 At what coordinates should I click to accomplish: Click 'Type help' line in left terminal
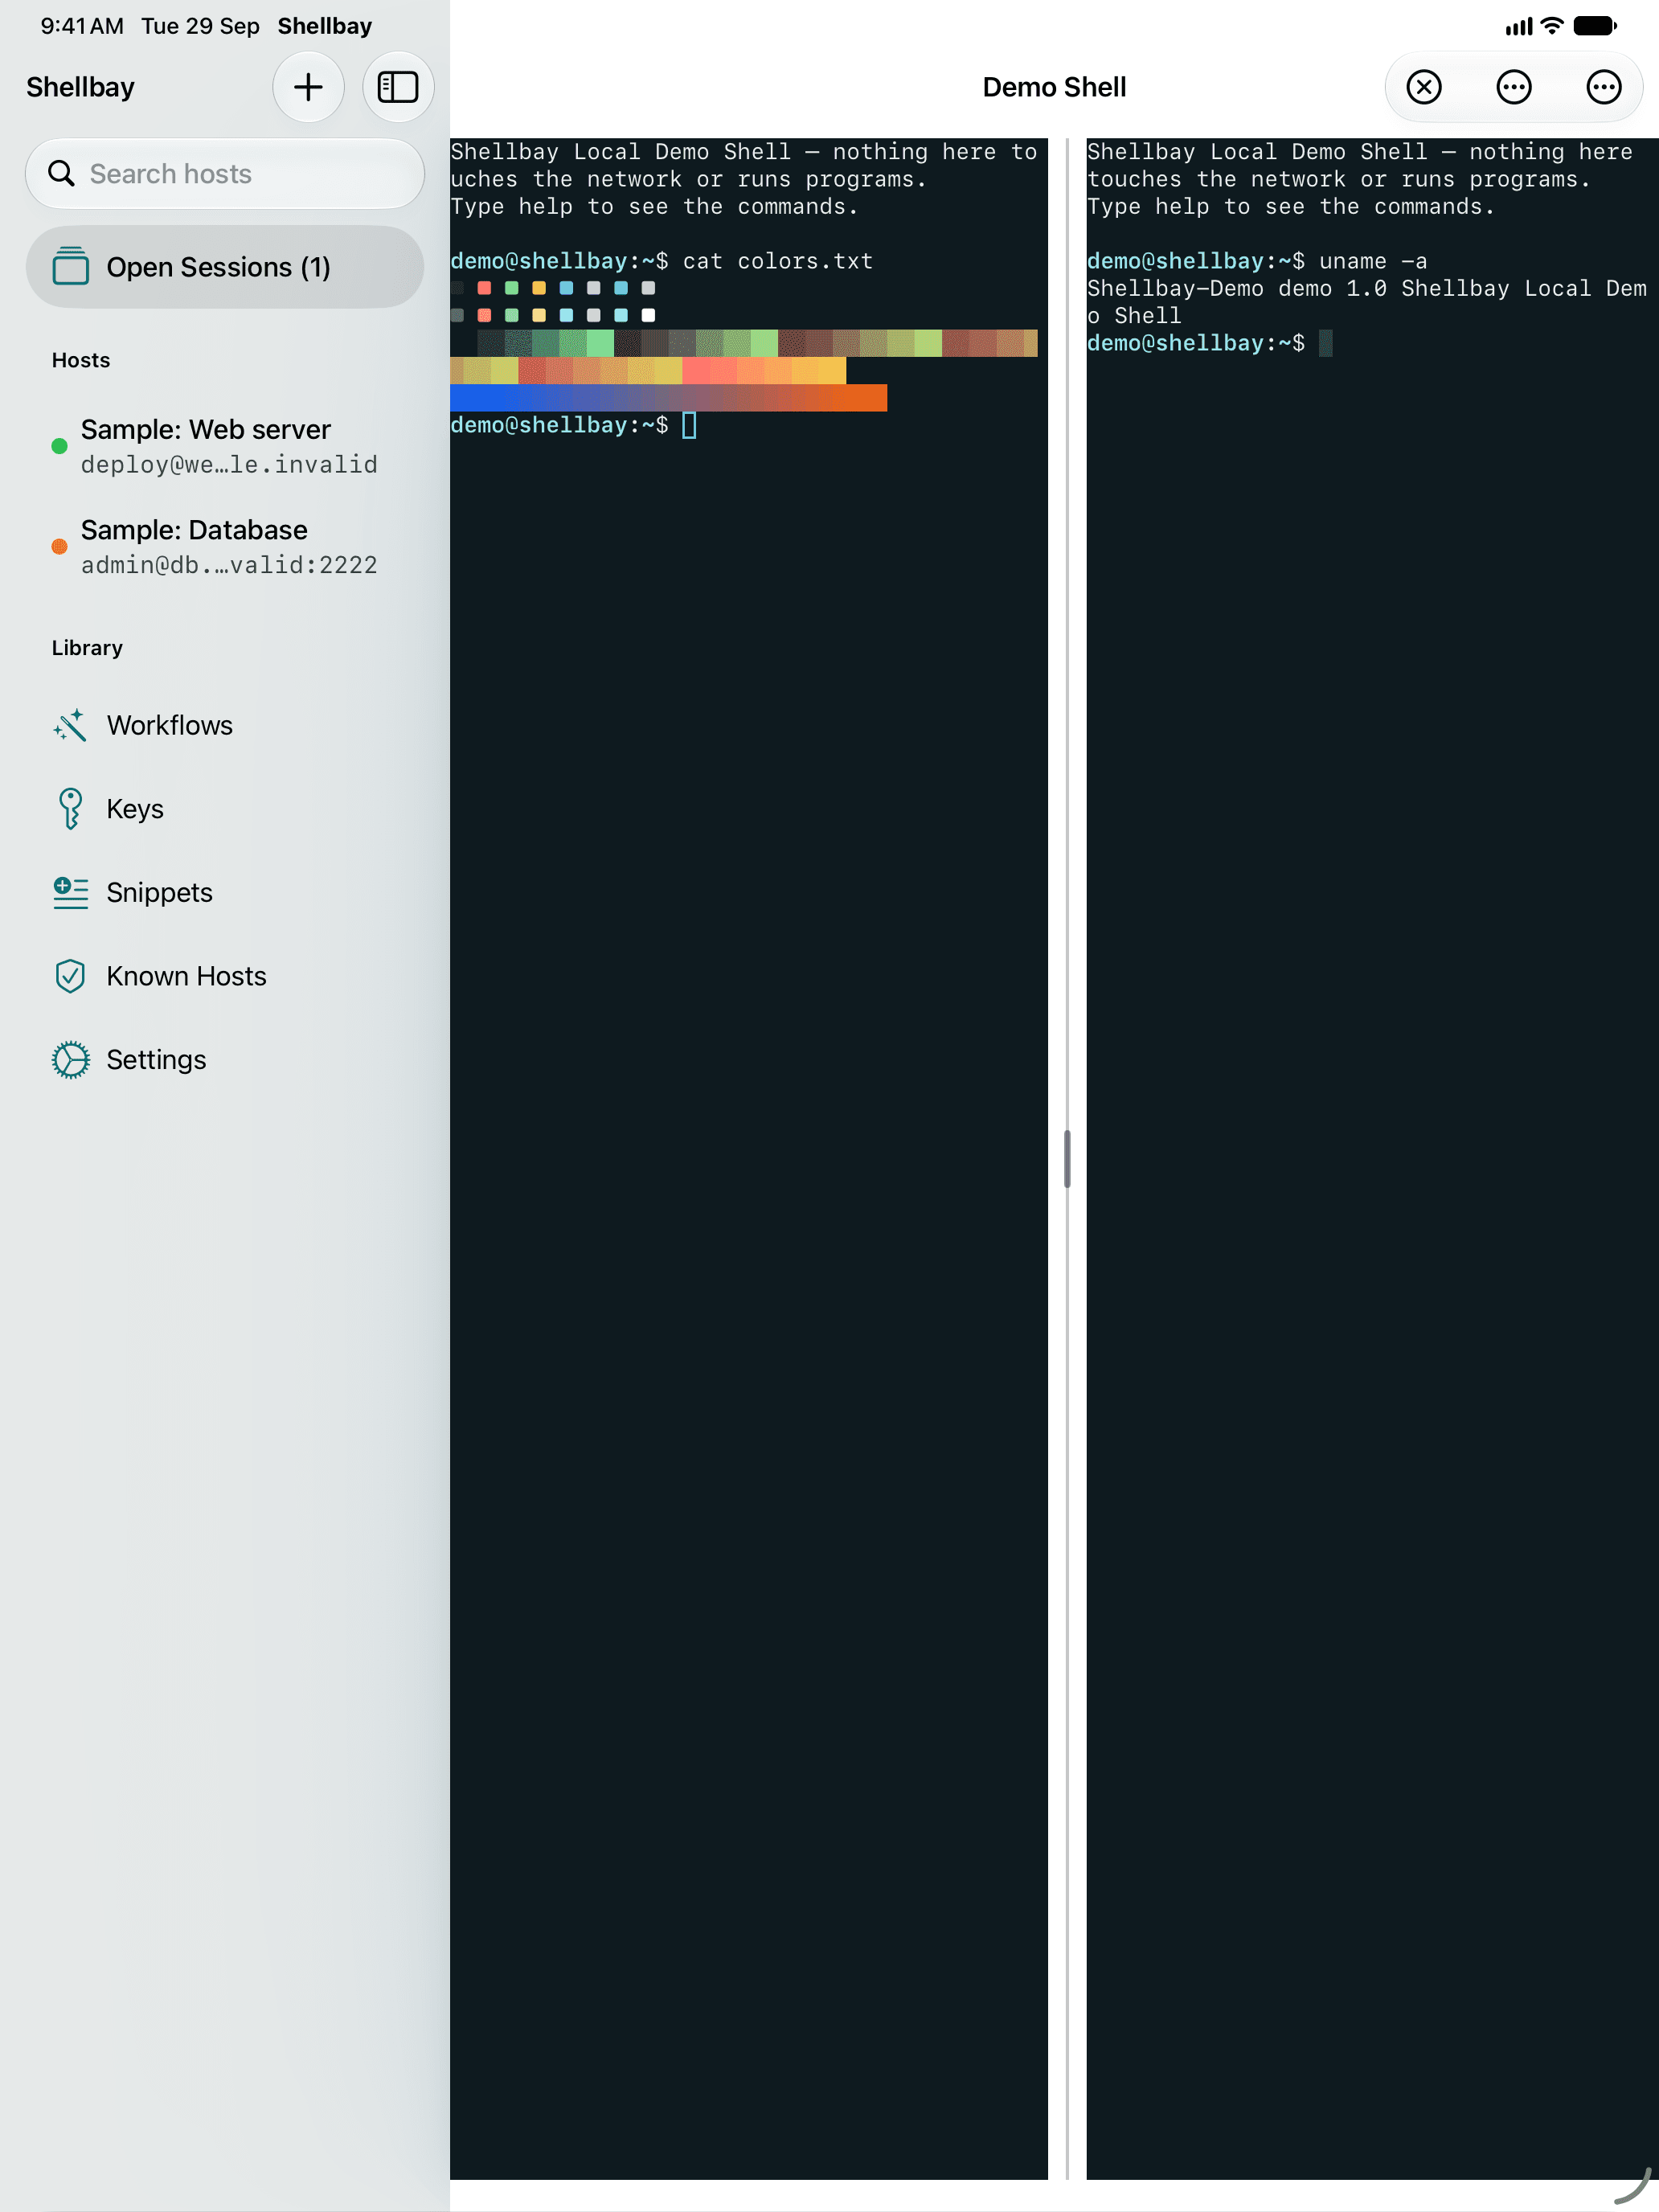(655, 207)
